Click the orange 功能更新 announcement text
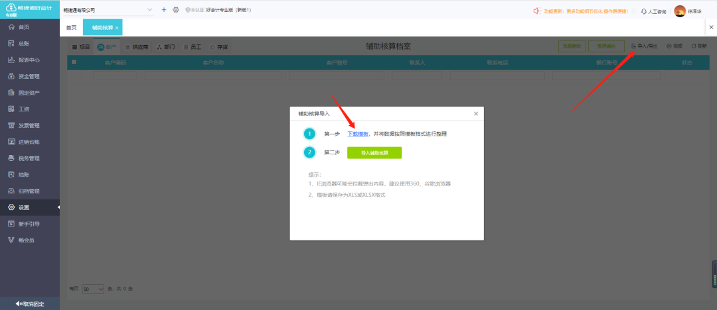Image resolution: width=717 pixels, height=310 pixels. coord(586,11)
